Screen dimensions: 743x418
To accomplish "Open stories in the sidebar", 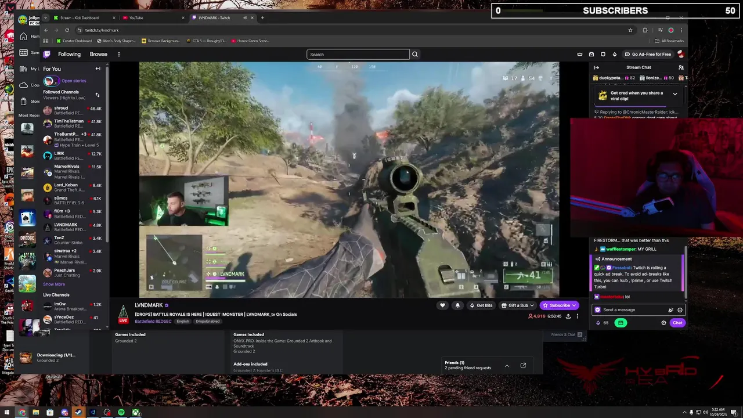I will (x=74, y=81).
